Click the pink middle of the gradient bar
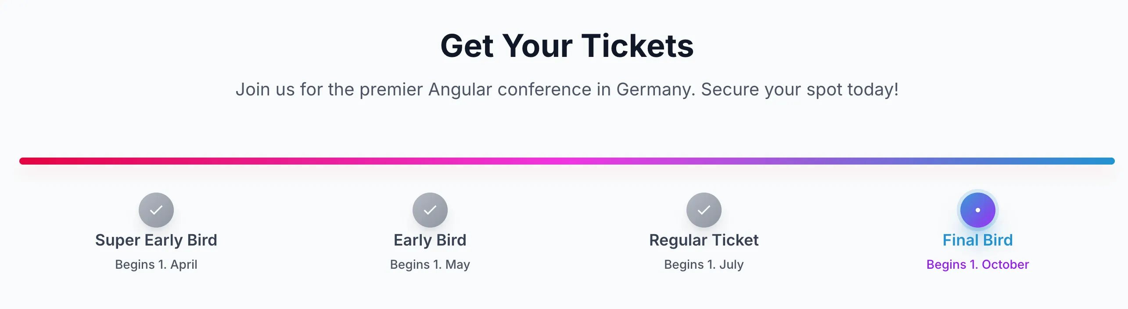 pos(566,161)
